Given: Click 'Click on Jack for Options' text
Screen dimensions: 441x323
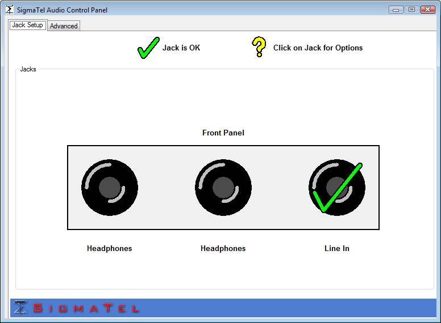Looking at the screenshot, I should 318,48.
